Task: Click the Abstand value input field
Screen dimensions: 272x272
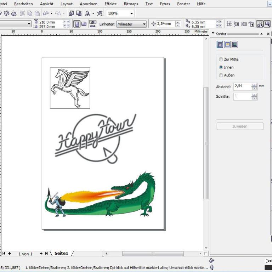Action: (x=242, y=86)
